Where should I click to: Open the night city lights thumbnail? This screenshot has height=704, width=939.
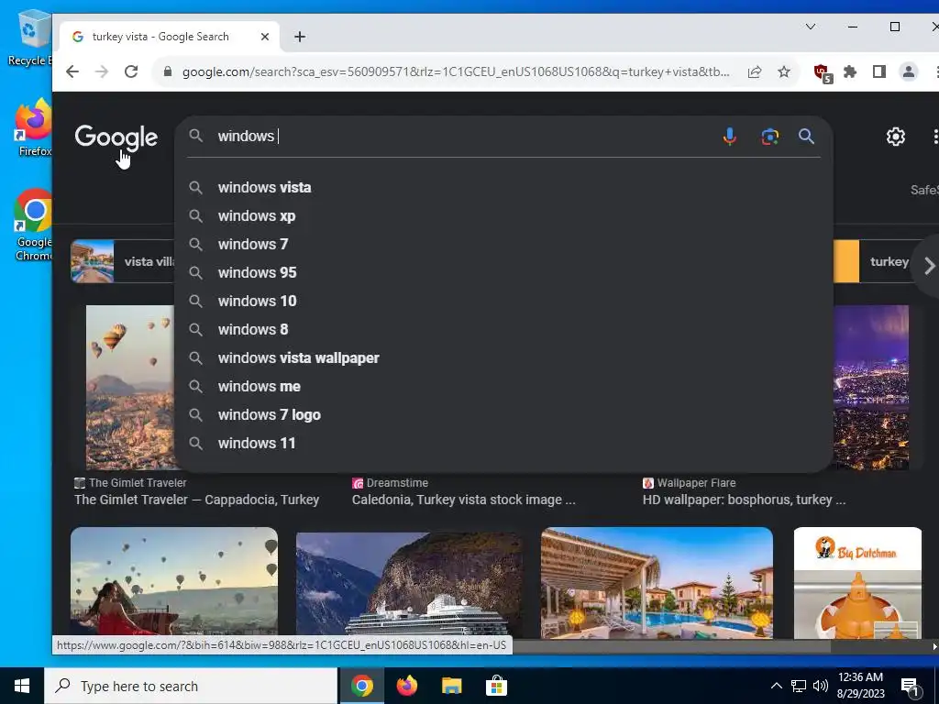coord(871,388)
